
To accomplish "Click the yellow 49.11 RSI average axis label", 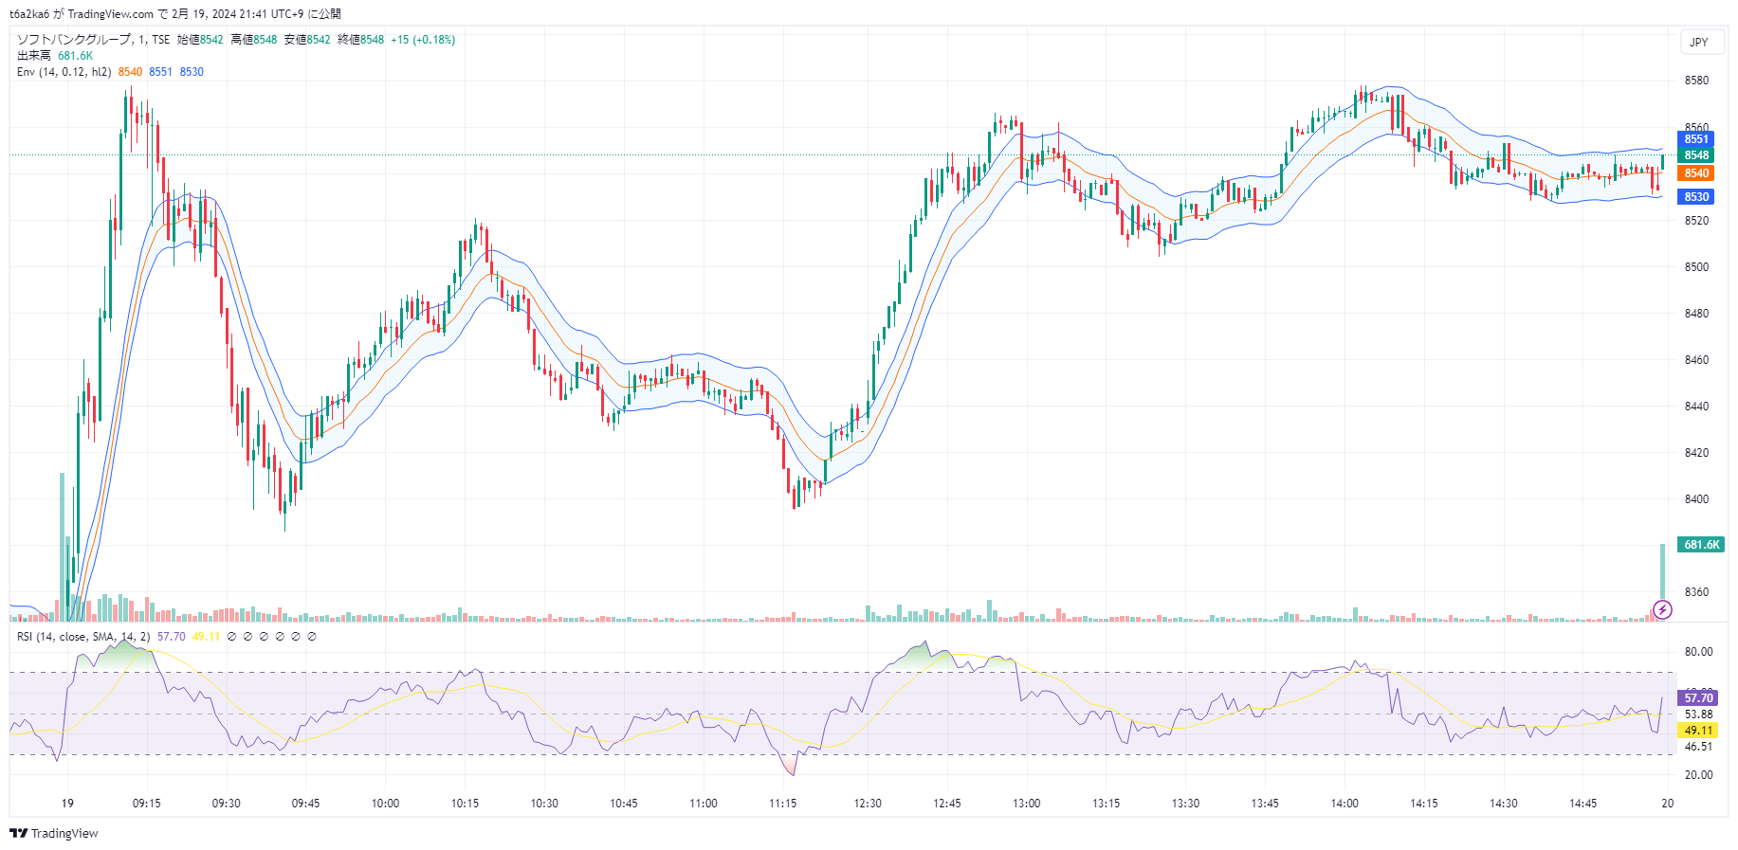I will coord(1697,731).
